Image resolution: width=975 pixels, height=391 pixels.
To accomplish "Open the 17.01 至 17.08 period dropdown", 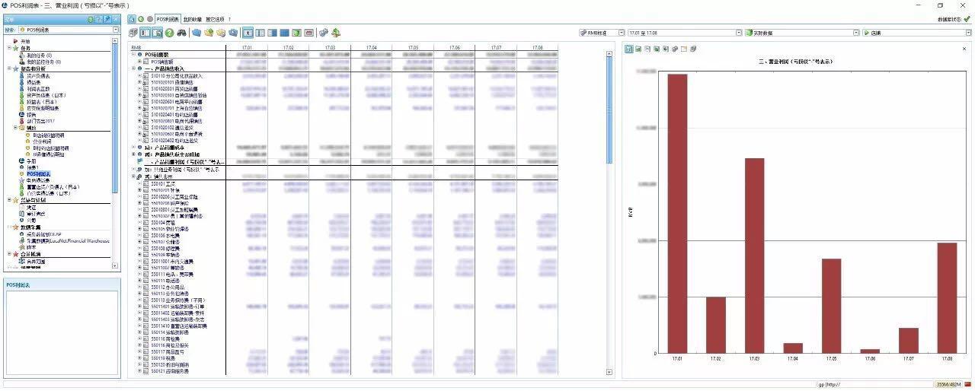I will (738, 33).
